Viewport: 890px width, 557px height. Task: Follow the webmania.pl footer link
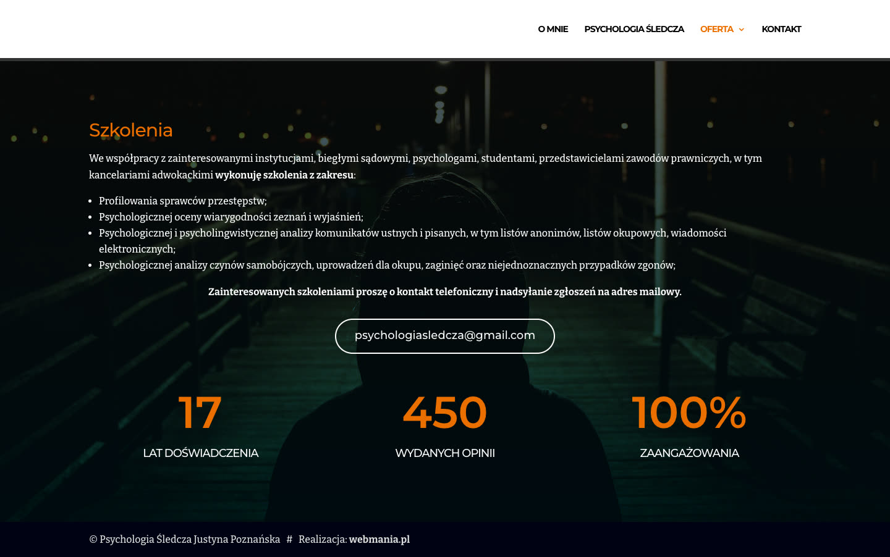click(379, 539)
